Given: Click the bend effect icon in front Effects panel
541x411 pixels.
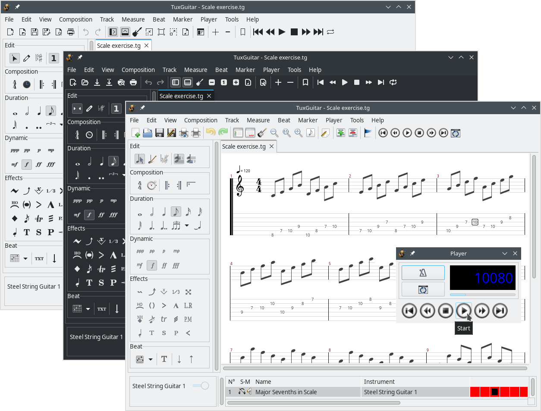Looking at the screenshot, I should (152, 292).
